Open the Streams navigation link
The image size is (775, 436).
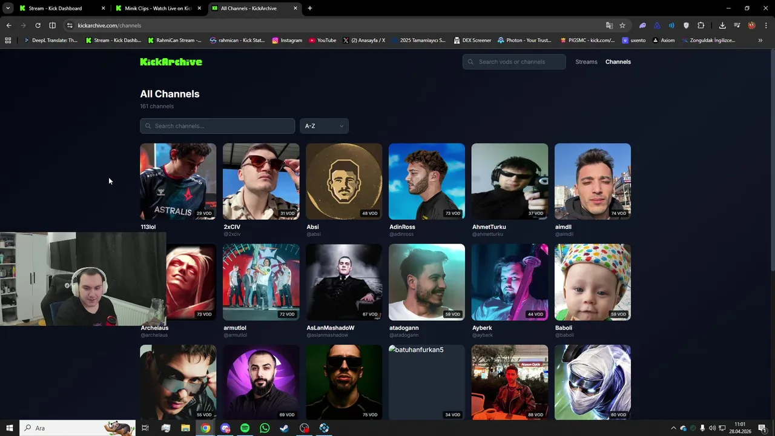pos(586,62)
